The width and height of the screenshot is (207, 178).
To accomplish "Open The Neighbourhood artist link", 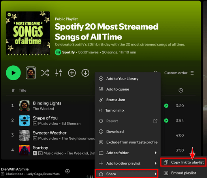I will [78, 138].
